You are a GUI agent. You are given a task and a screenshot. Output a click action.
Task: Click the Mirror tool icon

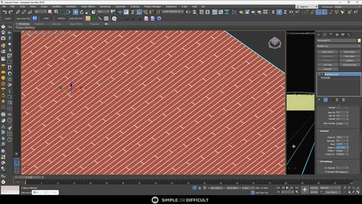(x=188, y=12)
